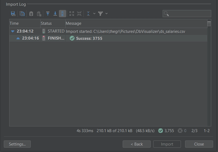Click the FINISH... status traffic-light icon
Viewport: 218px width, 152px height.
pos(44,38)
